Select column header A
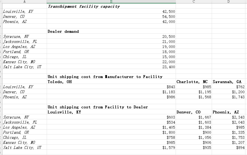Screen dimensions: 247x155 point(24,2)
